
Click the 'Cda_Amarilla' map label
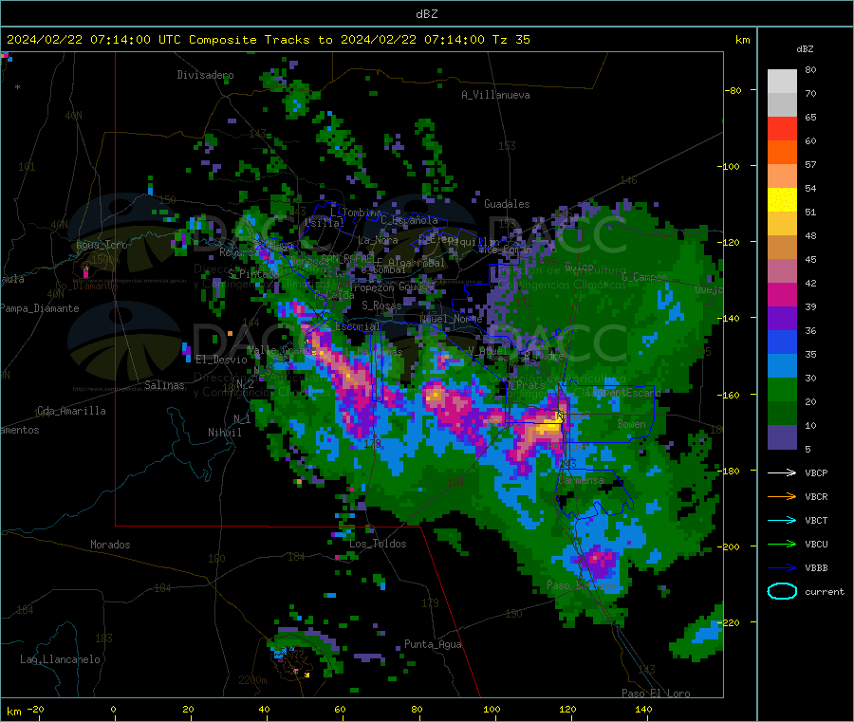[x=71, y=411]
